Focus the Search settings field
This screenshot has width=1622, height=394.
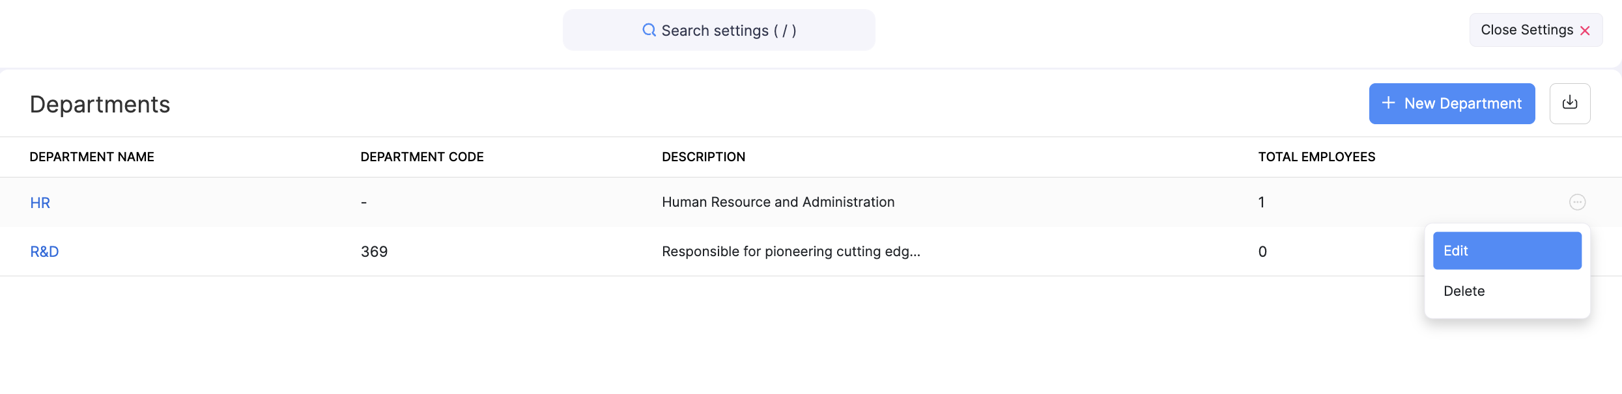click(x=728, y=31)
